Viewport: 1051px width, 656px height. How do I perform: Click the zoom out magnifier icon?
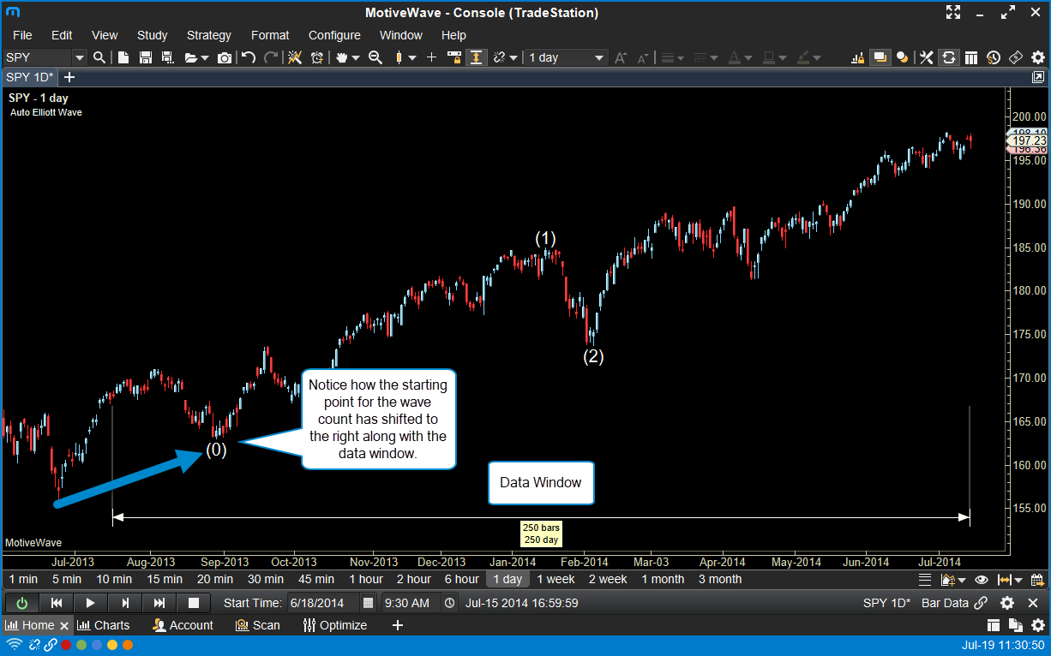375,57
